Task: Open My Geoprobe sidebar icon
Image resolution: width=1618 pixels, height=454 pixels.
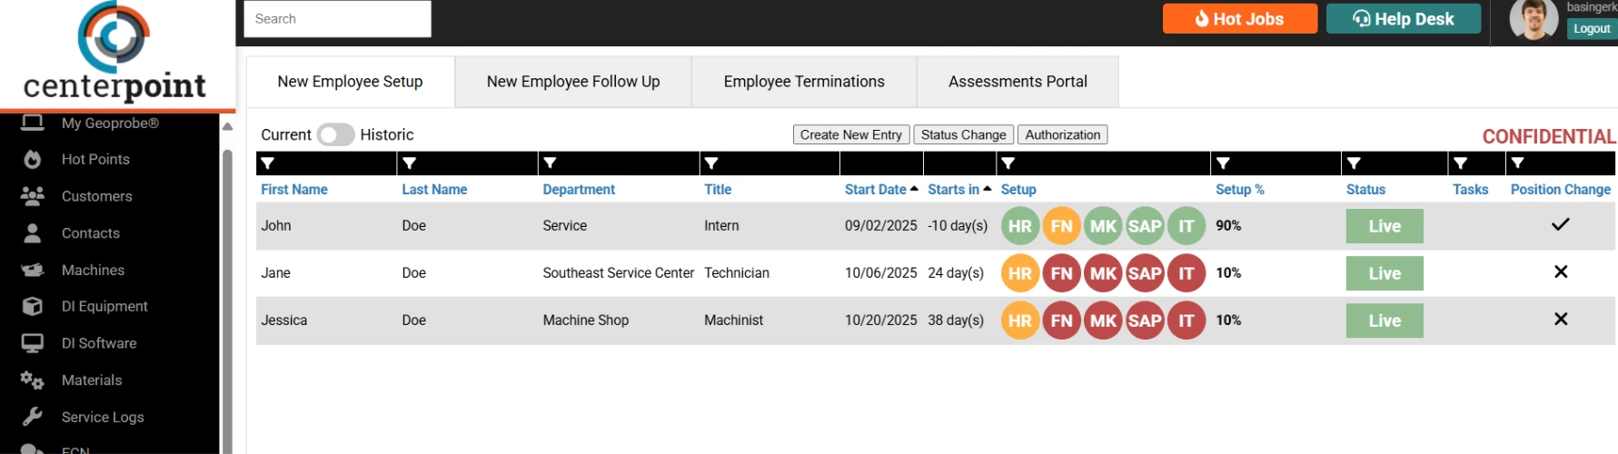Action: point(33,123)
